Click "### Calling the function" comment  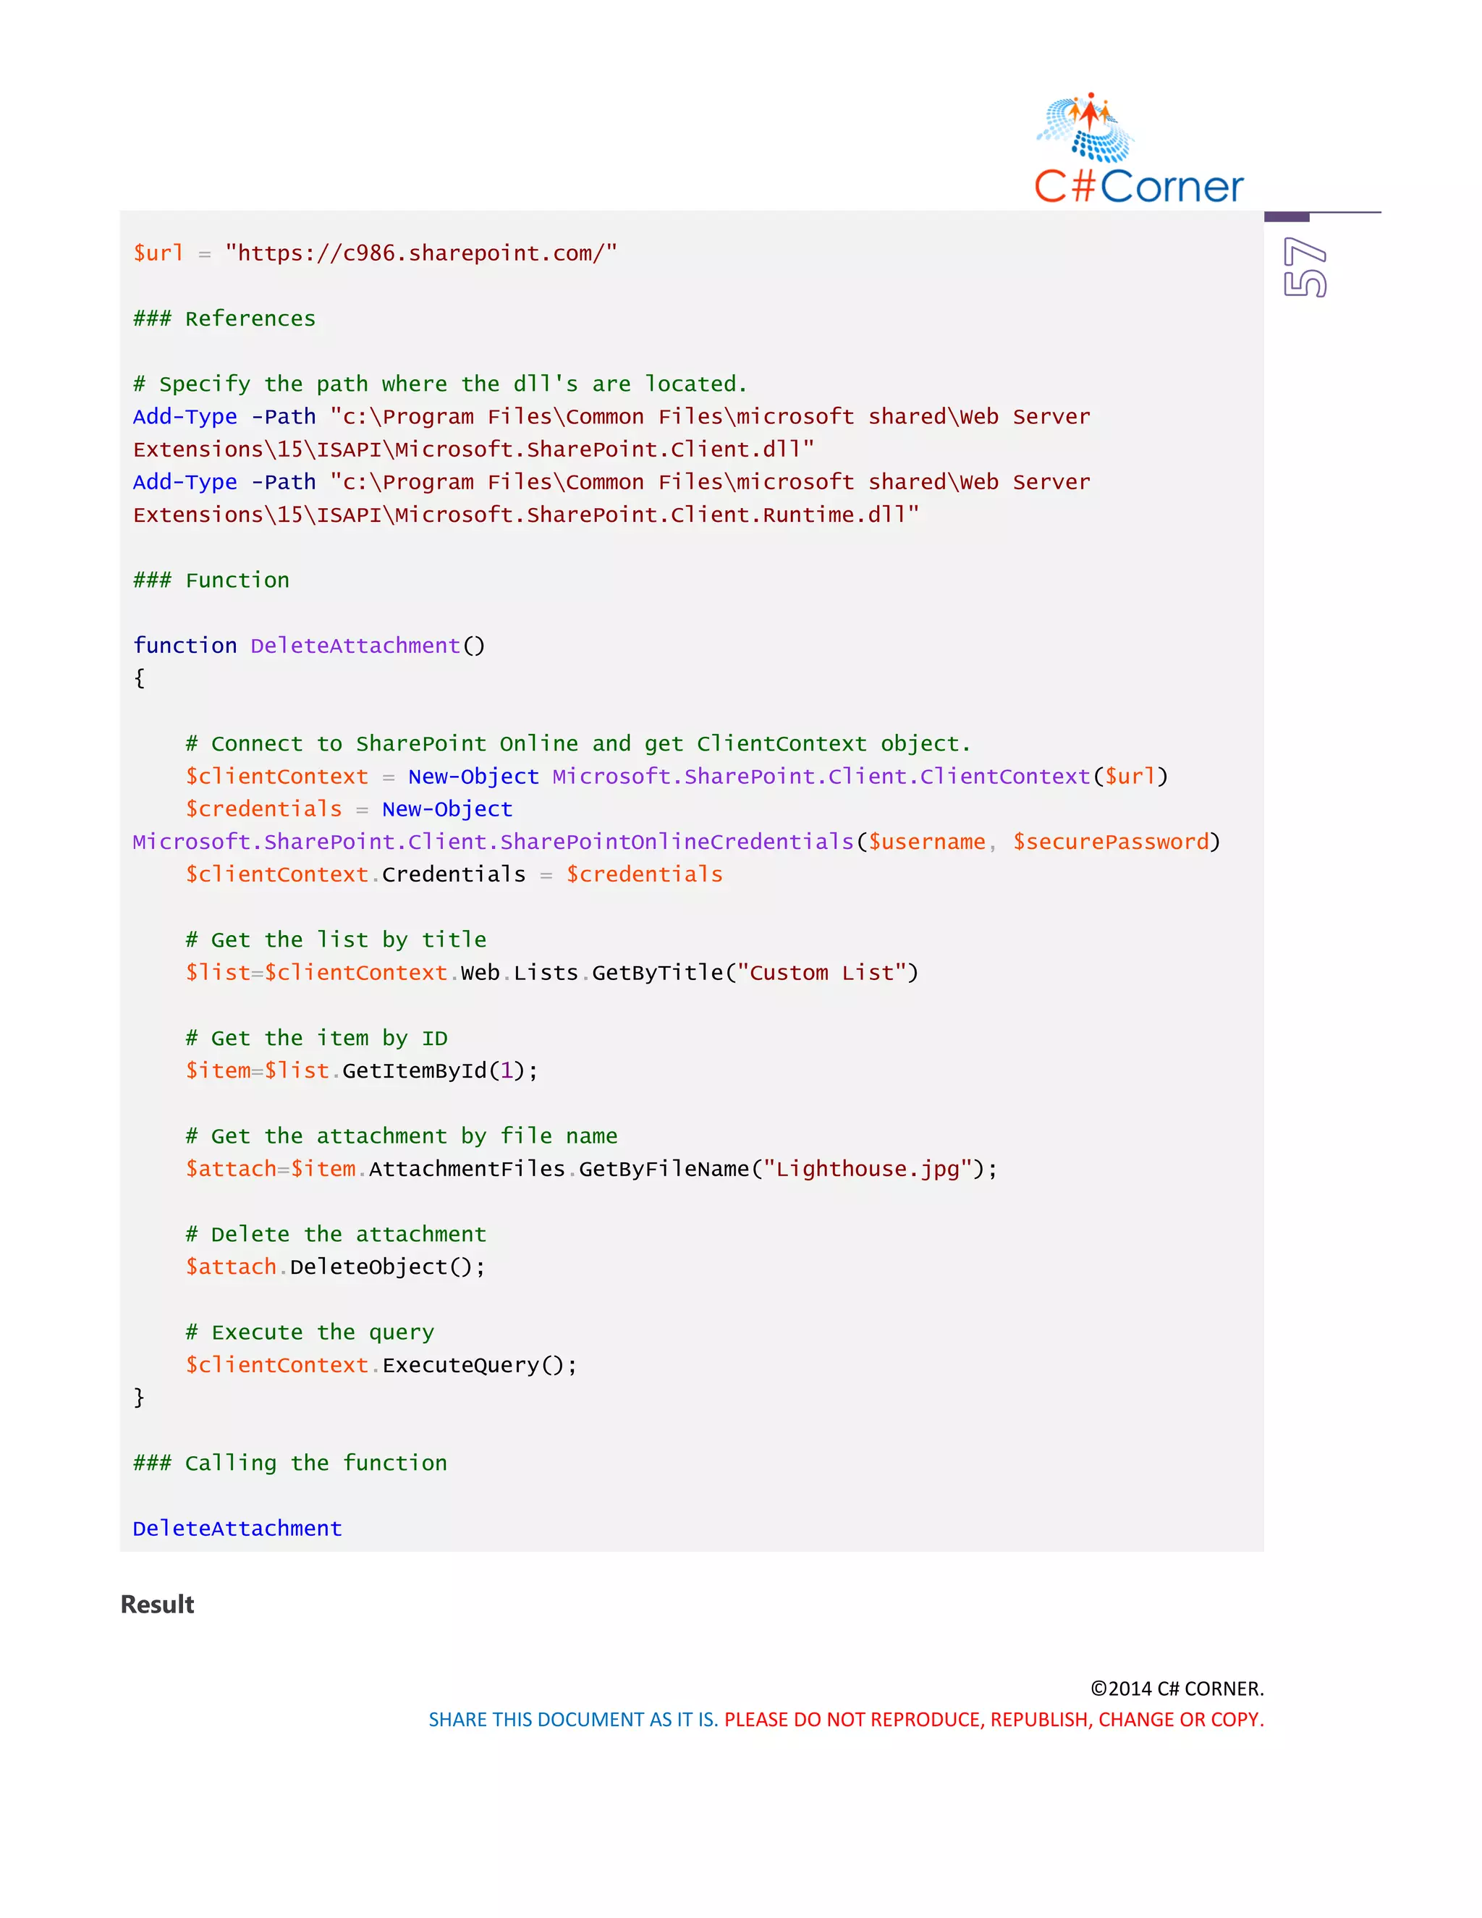(x=289, y=1463)
